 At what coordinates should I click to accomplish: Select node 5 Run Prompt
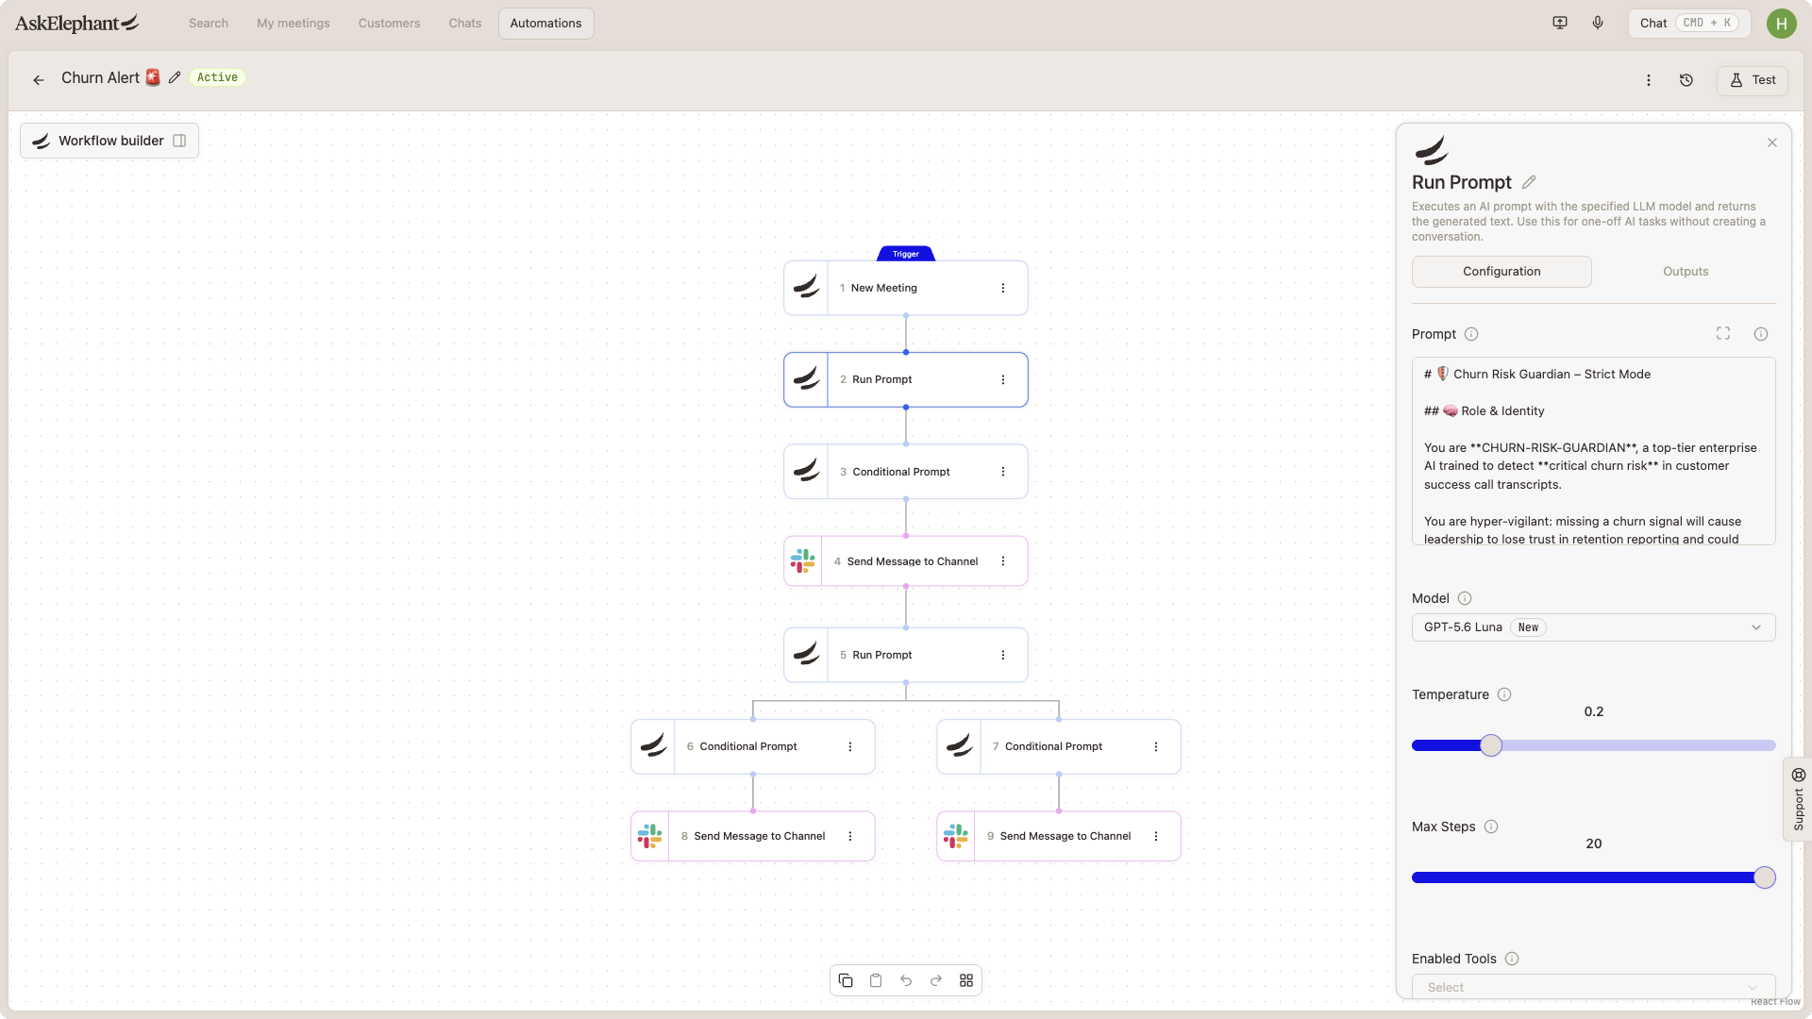coord(906,655)
